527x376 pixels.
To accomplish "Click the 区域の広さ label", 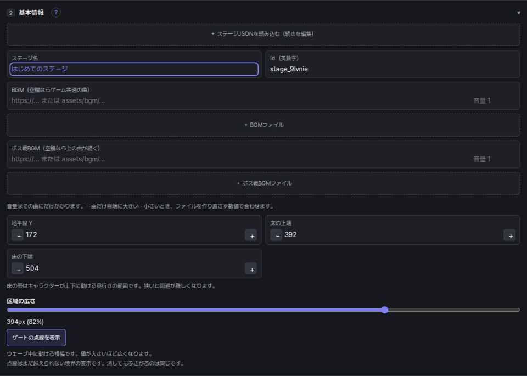I will pos(21,301).
